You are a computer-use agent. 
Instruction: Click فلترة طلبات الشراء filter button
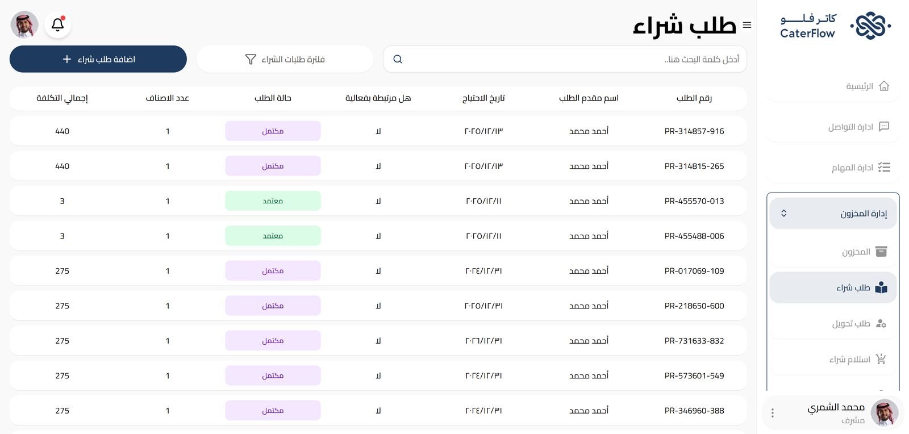(x=285, y=59)
